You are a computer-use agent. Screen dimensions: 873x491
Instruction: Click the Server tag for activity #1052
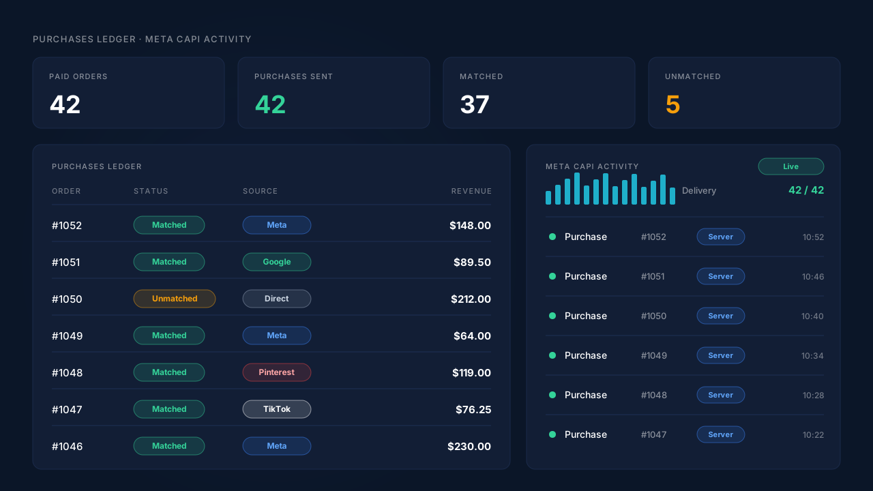coord(721,237)
